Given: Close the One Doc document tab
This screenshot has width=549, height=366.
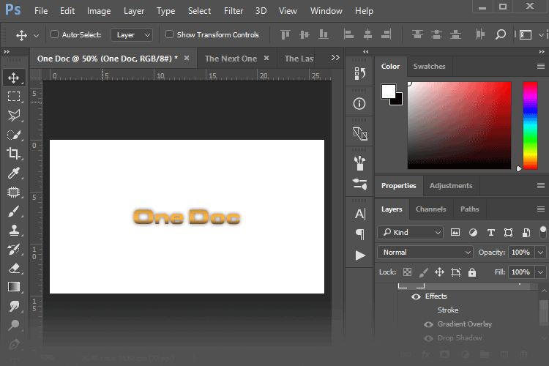Looking at the screenshot, I should click(x=187, y=58).
